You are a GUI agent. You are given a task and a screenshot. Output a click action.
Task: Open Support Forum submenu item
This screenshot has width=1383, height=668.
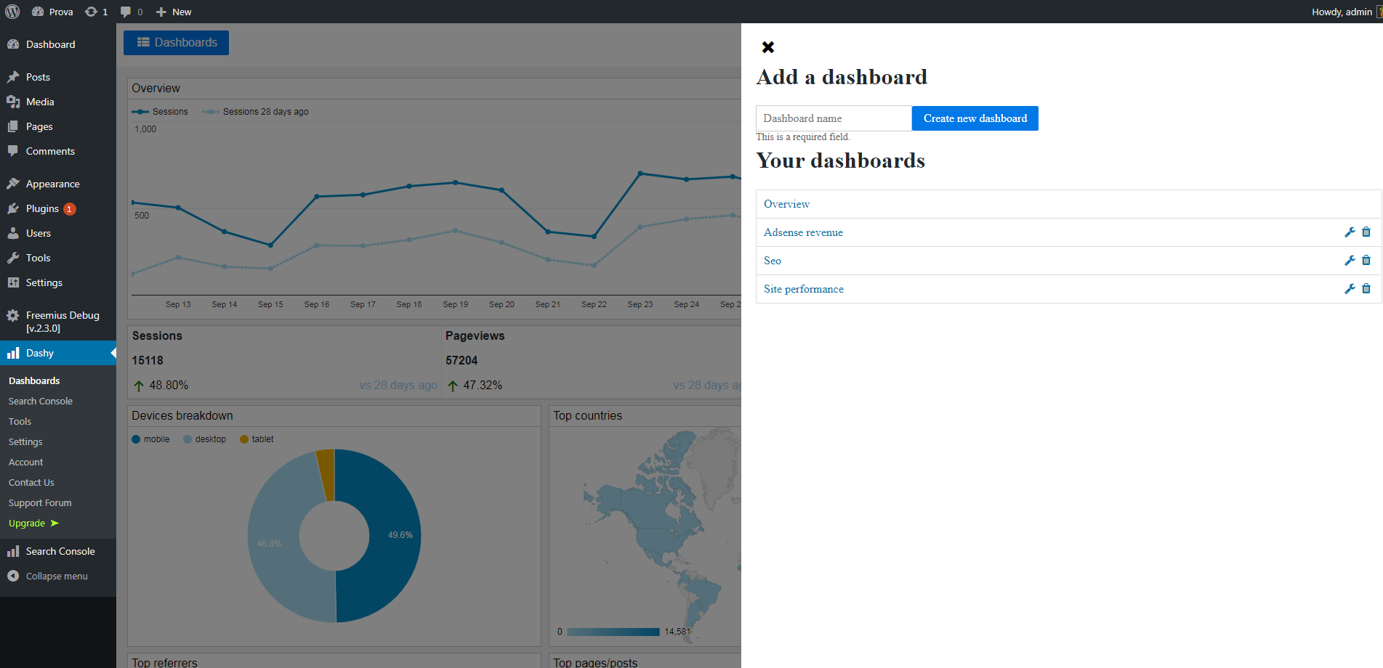point(40,502)
